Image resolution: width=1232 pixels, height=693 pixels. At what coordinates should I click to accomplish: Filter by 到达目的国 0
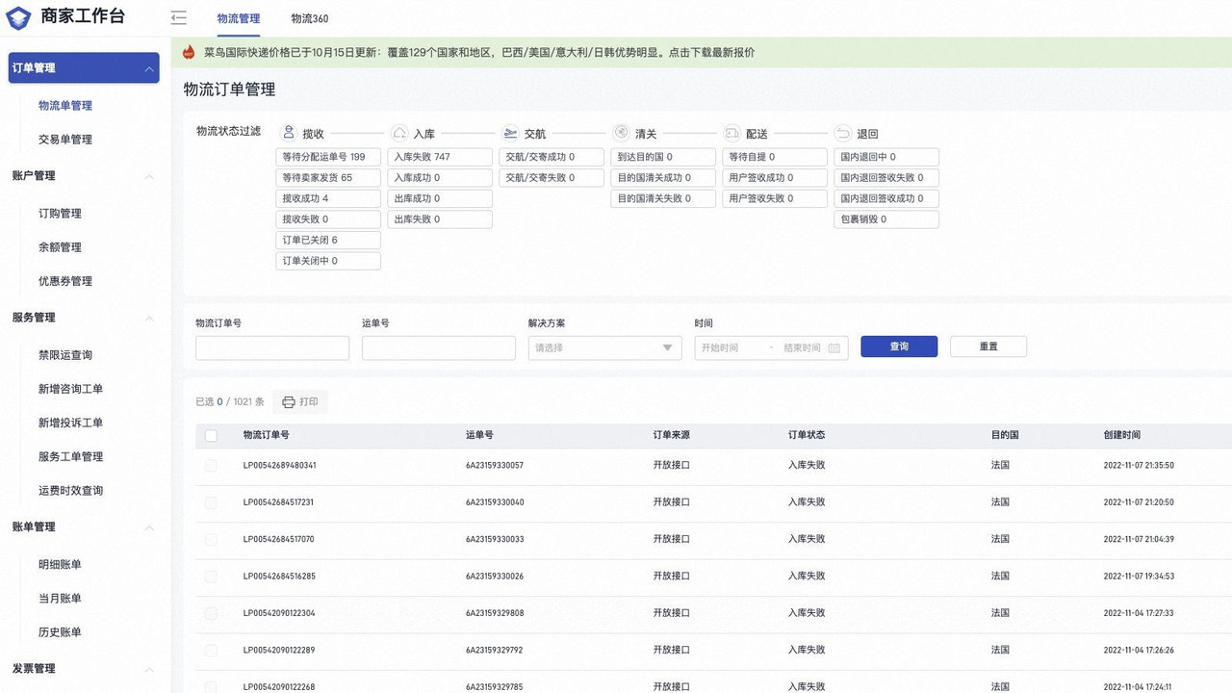663,157
